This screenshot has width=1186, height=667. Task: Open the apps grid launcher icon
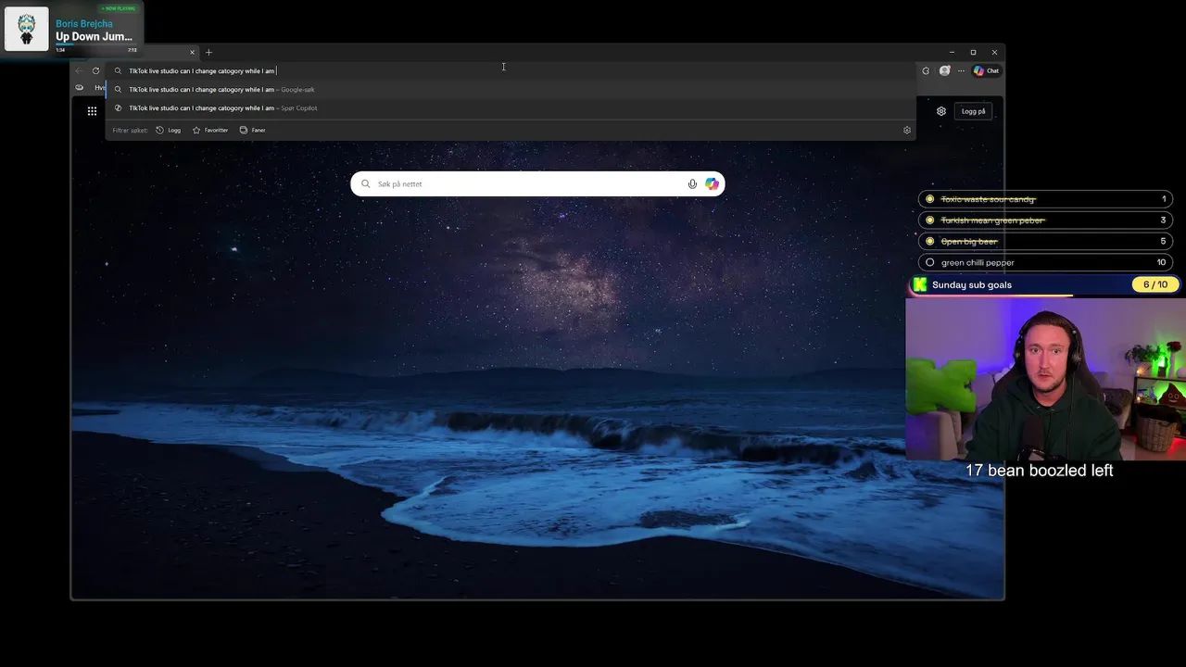pos(92,111)
